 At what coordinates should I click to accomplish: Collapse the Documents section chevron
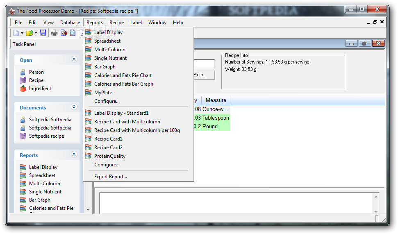pos(74,107)
